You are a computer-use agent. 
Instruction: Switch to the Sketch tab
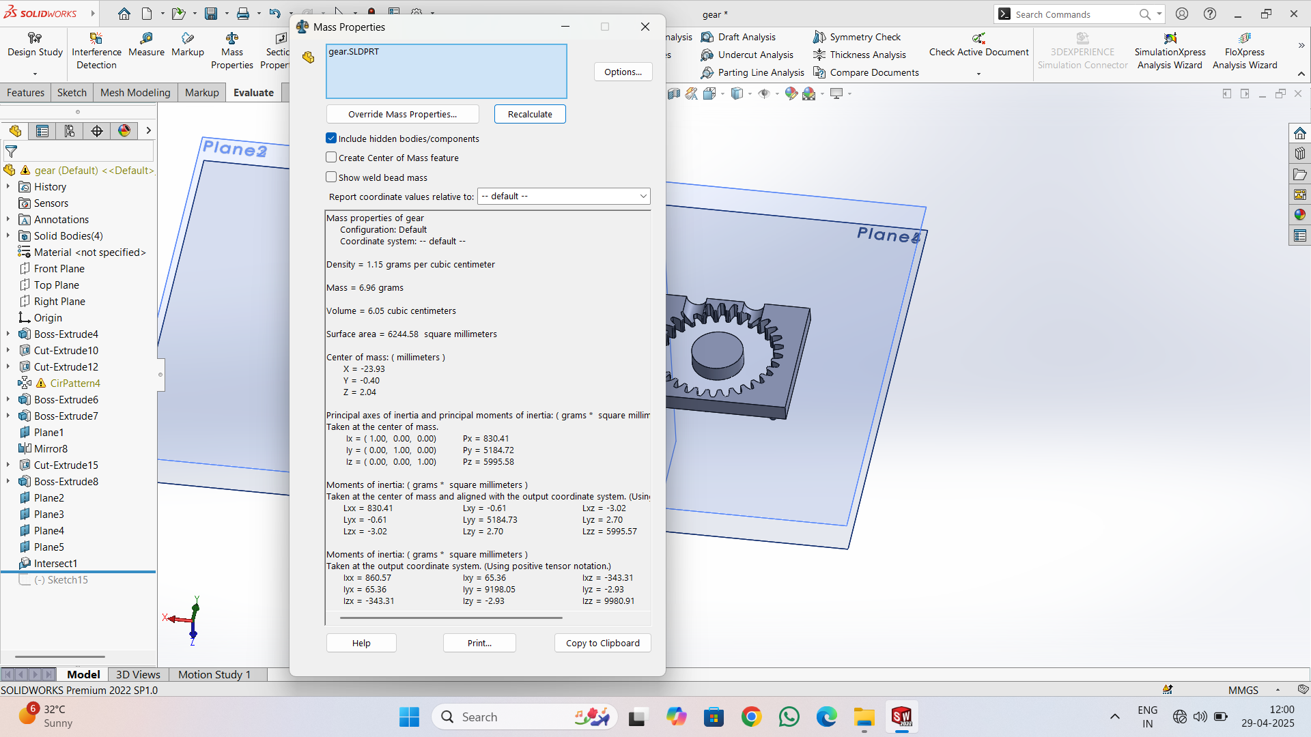pos(72,93)
